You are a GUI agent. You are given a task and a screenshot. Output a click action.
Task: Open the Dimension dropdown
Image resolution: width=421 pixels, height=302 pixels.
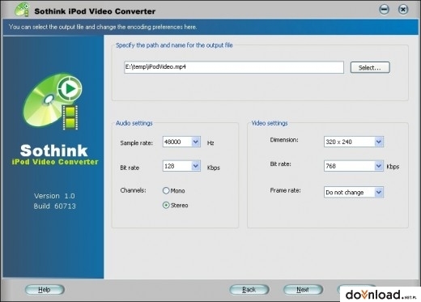[379, 142]
